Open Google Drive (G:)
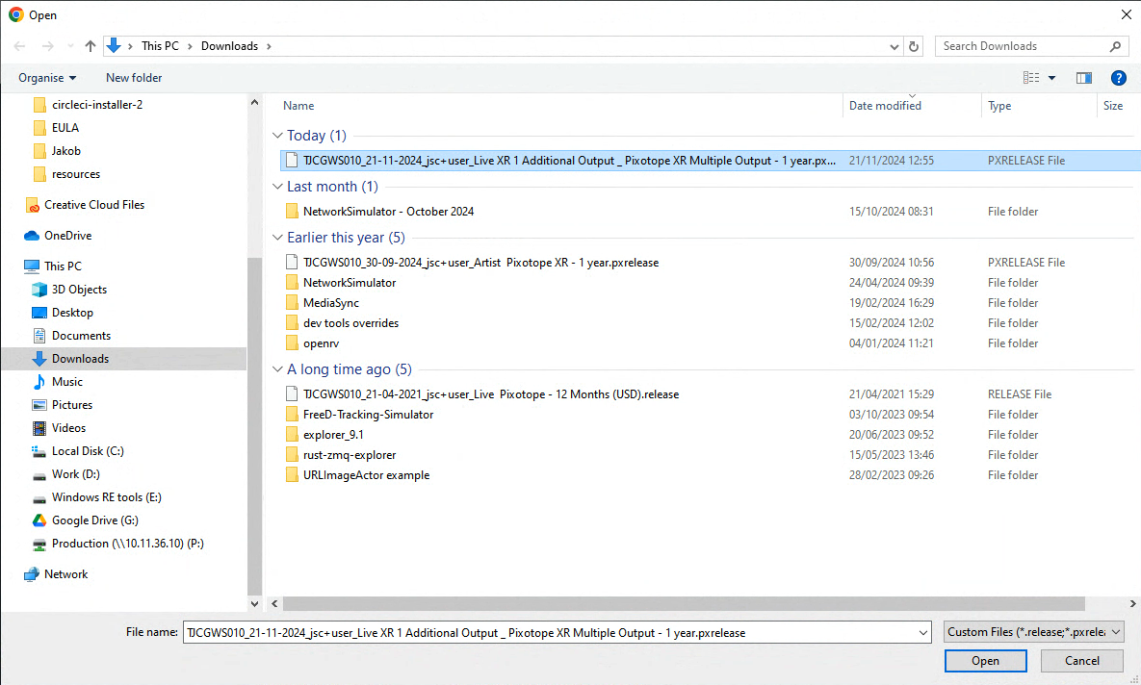The image size is (1141, 685). point(94,520)
